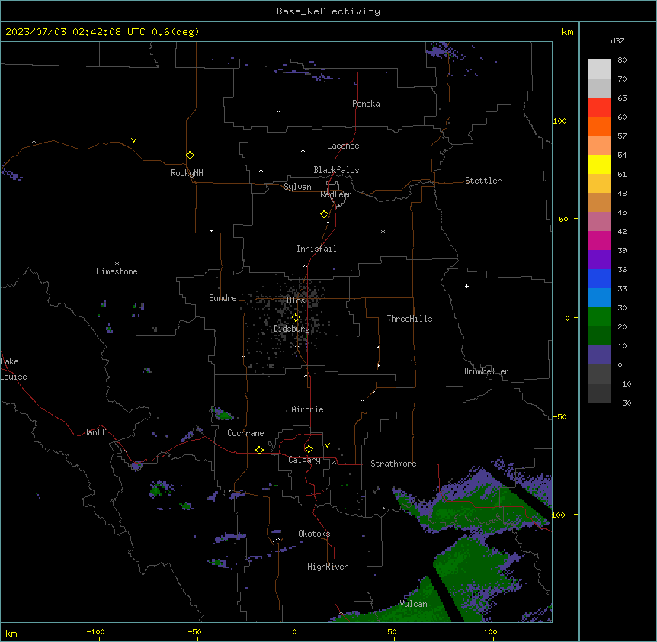
Task: Select the pink 45–42 dBZ legend swatch
Action: point(599,221)
